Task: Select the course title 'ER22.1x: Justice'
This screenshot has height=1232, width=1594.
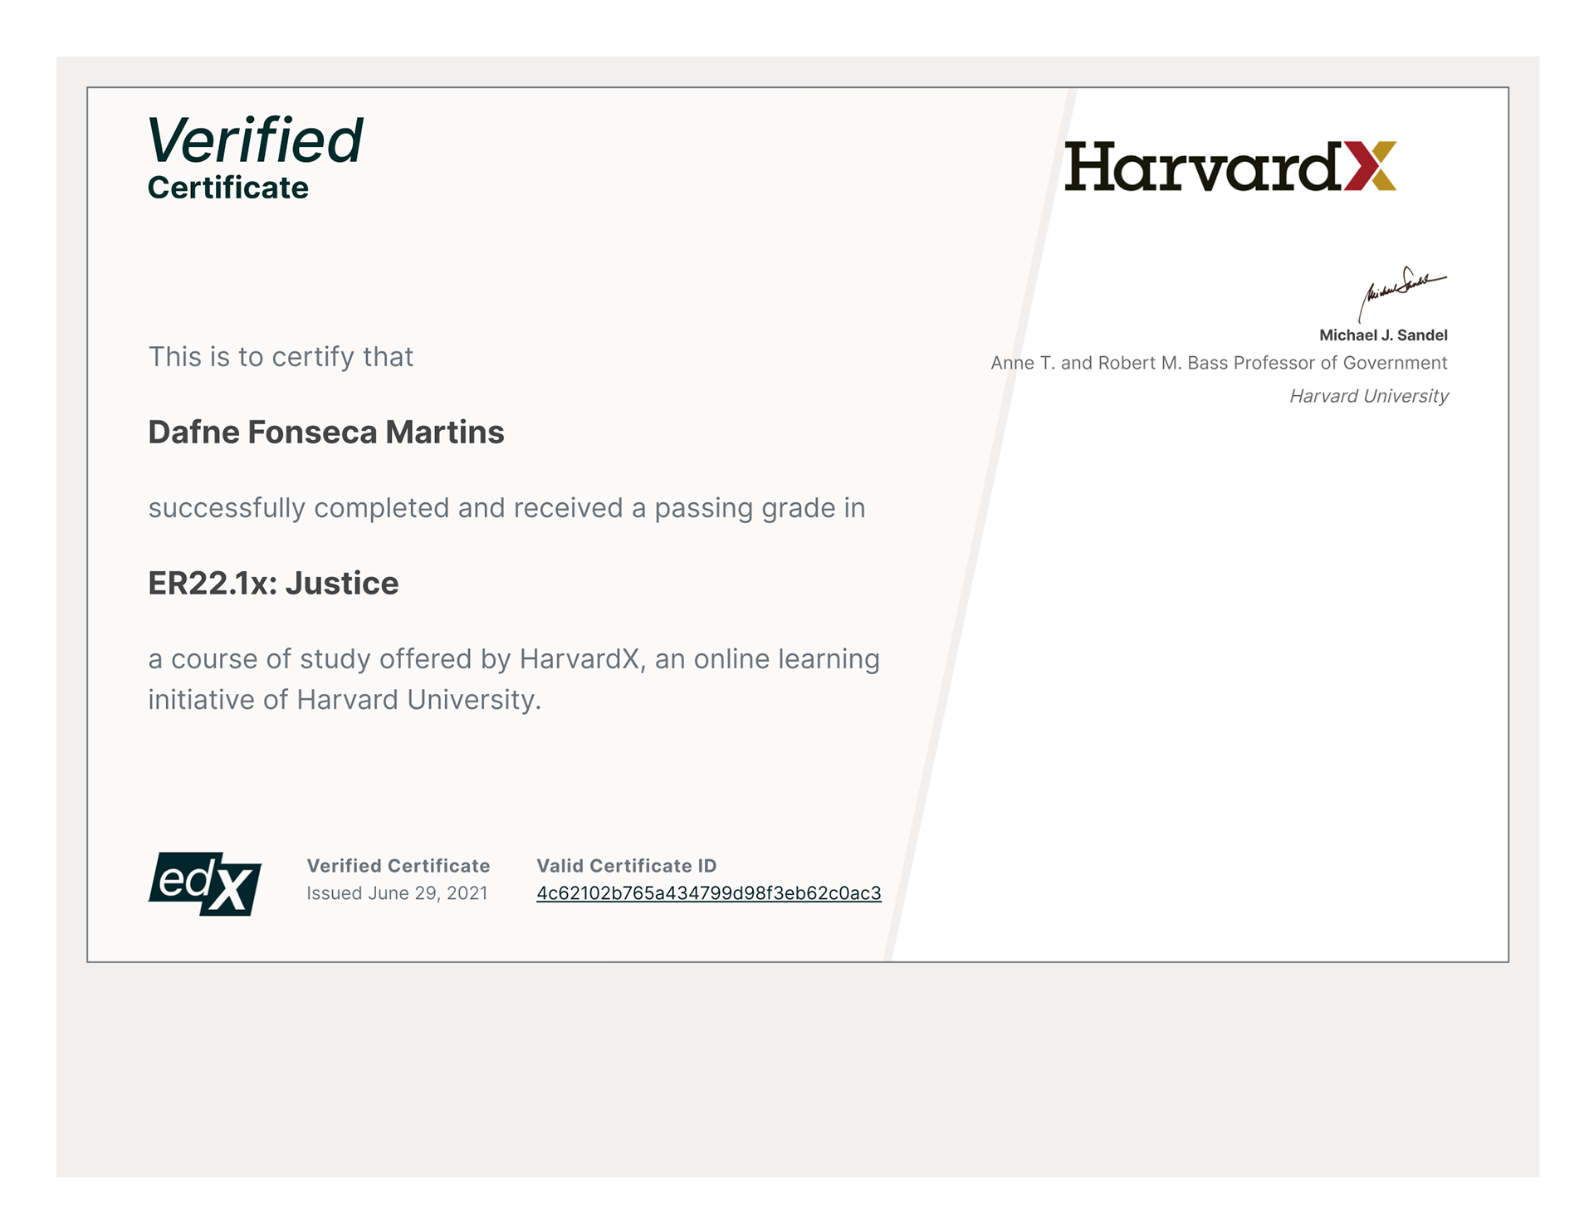Action: pos(273,584)
